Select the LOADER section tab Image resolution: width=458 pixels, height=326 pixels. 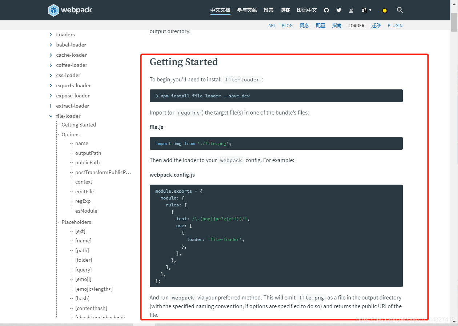[x=356, y=25]
